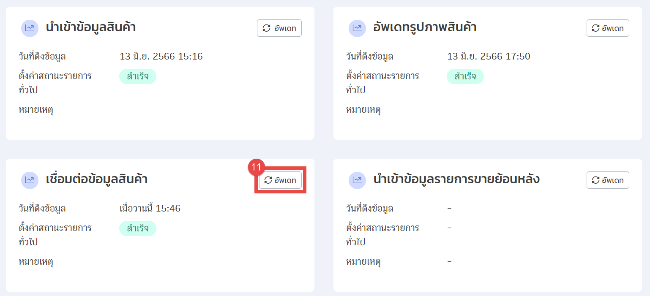Screen dimensions: 650x296
Task: Click the refresh icon on the image update card's button
Action: pos(596,28)
